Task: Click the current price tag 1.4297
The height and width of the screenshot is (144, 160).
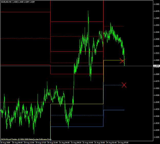Action: pyautogui.click(x=157, y=66)
